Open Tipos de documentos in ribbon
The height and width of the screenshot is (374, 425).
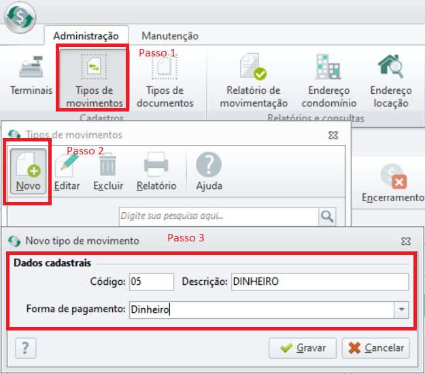point(165,81)
